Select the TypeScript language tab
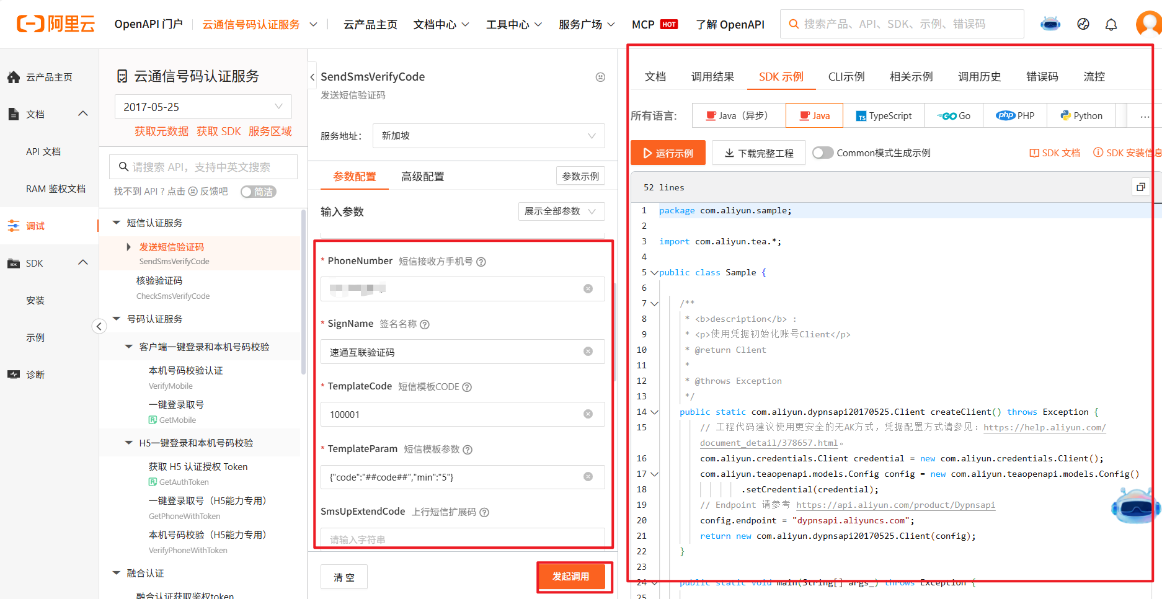 coord(884,116)
